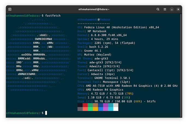Click the Fedora ASCII art logo

[38, 55]
